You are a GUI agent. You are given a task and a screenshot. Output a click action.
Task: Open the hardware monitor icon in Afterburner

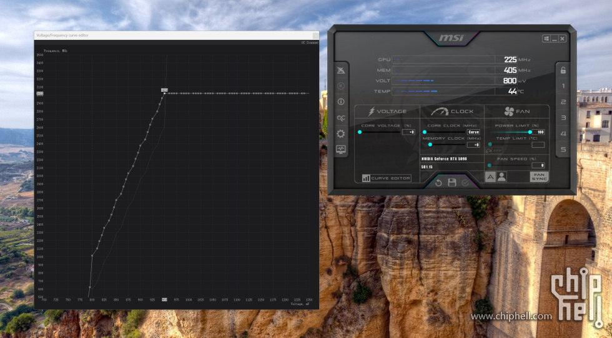[x=341, y=149]
